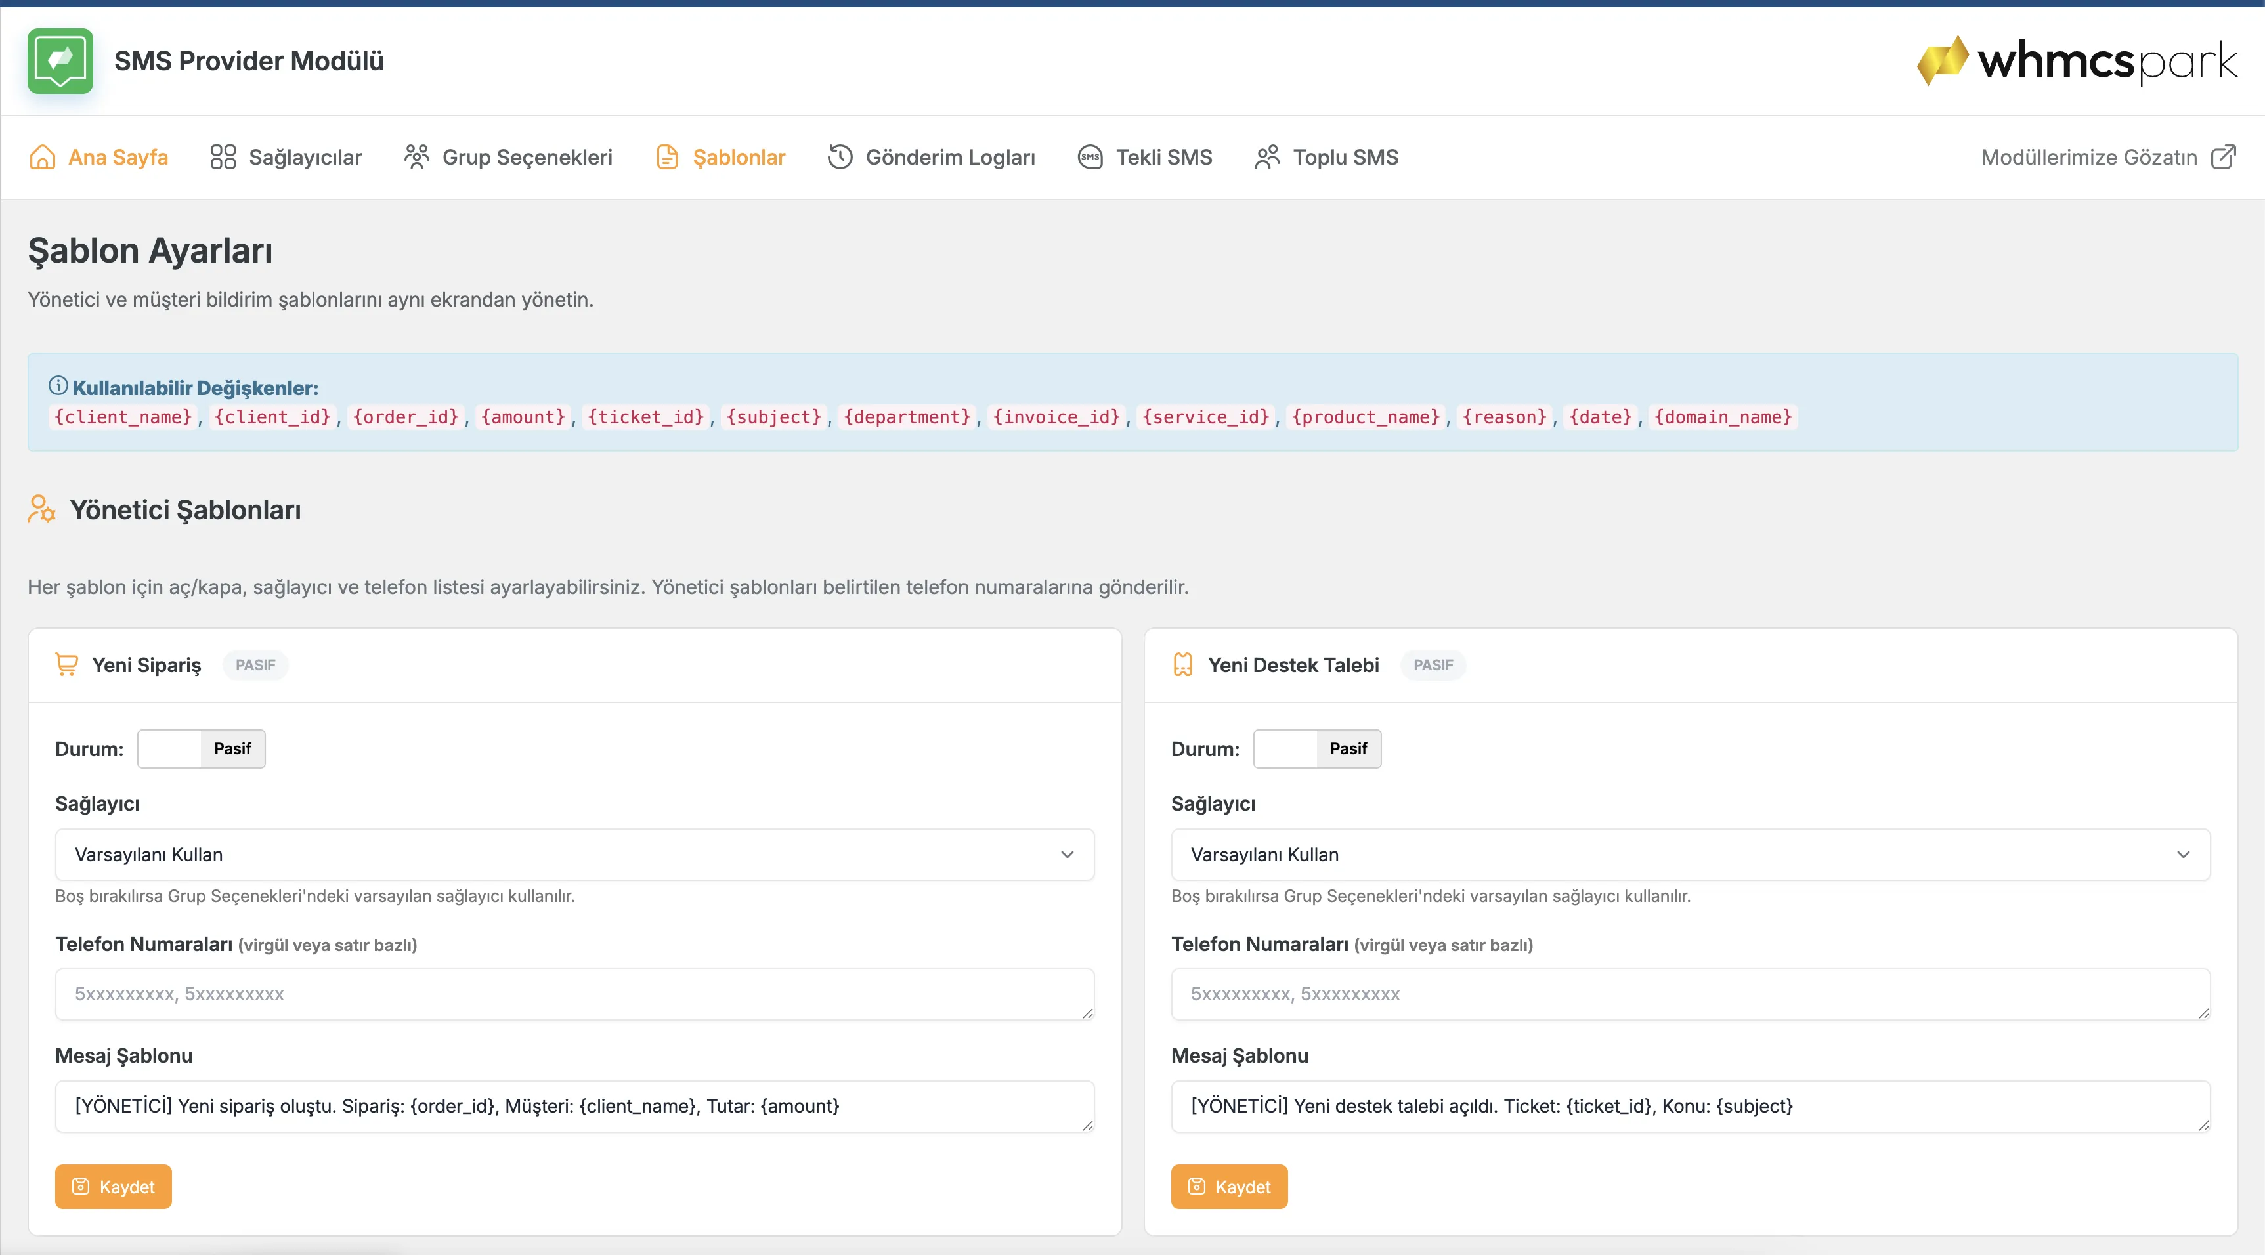Click the {product_name} variable tag
Image resolution: width=2265 pixels, height=1255 pixels.
coord(1366,417)
